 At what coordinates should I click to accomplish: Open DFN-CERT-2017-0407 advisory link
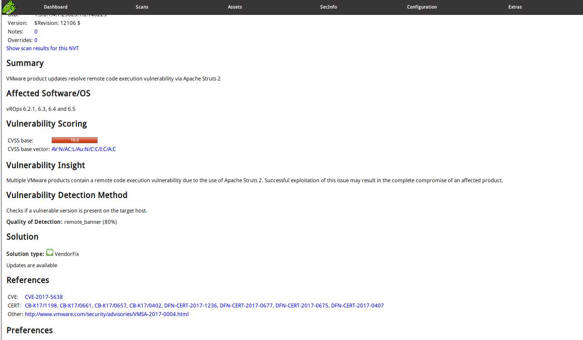357,306
